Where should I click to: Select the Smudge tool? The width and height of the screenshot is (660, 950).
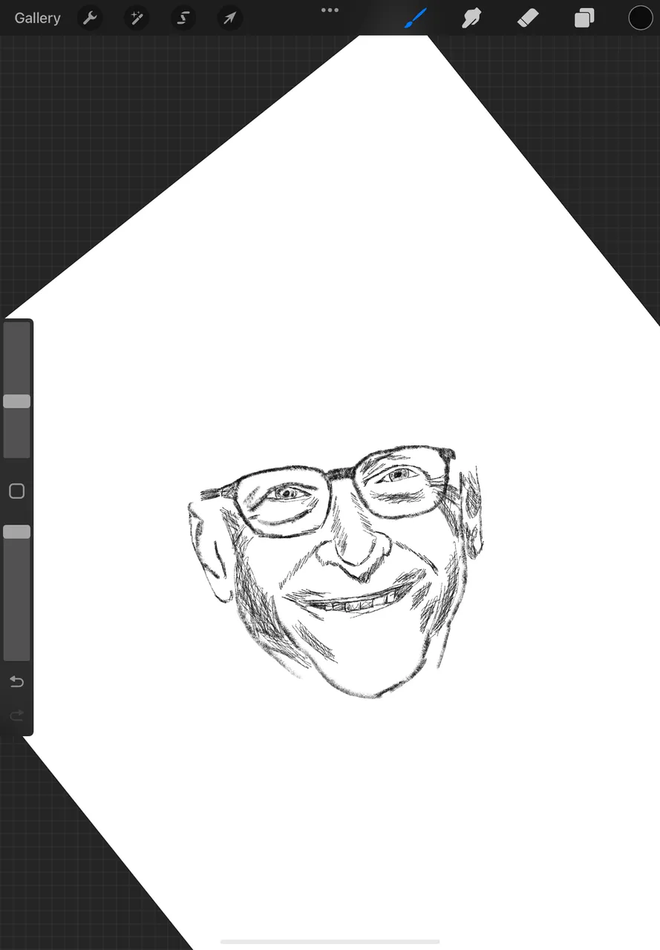pos(471,18)
